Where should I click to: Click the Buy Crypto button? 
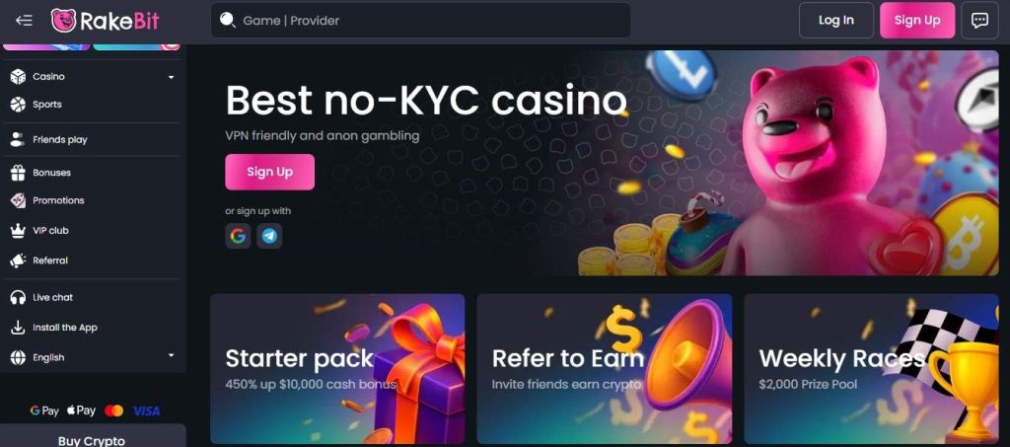92,438
